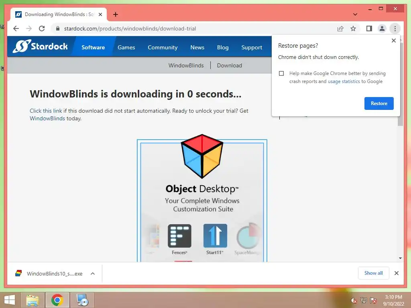Click the installer program taskbar icon
This screenshot has width=411, height=308.
pos(82,300)
